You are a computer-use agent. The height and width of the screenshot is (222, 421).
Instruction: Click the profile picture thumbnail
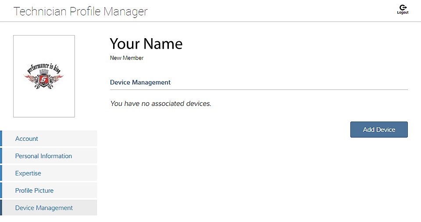(44, 76)
